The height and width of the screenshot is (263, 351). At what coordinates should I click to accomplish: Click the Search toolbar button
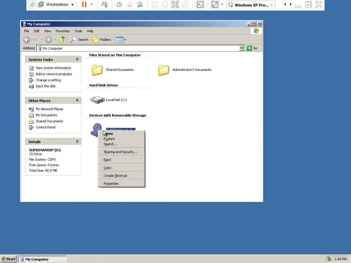79,40
